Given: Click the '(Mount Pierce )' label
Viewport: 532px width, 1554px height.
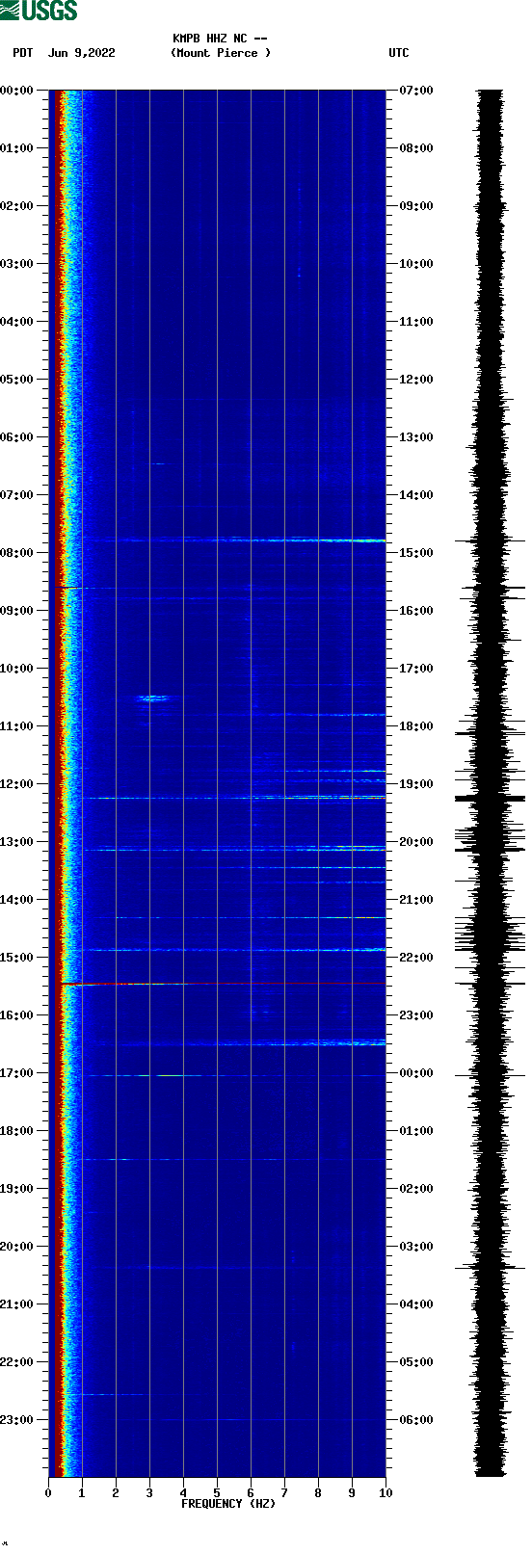Looking at the screenshot, I should coord(221,53).
